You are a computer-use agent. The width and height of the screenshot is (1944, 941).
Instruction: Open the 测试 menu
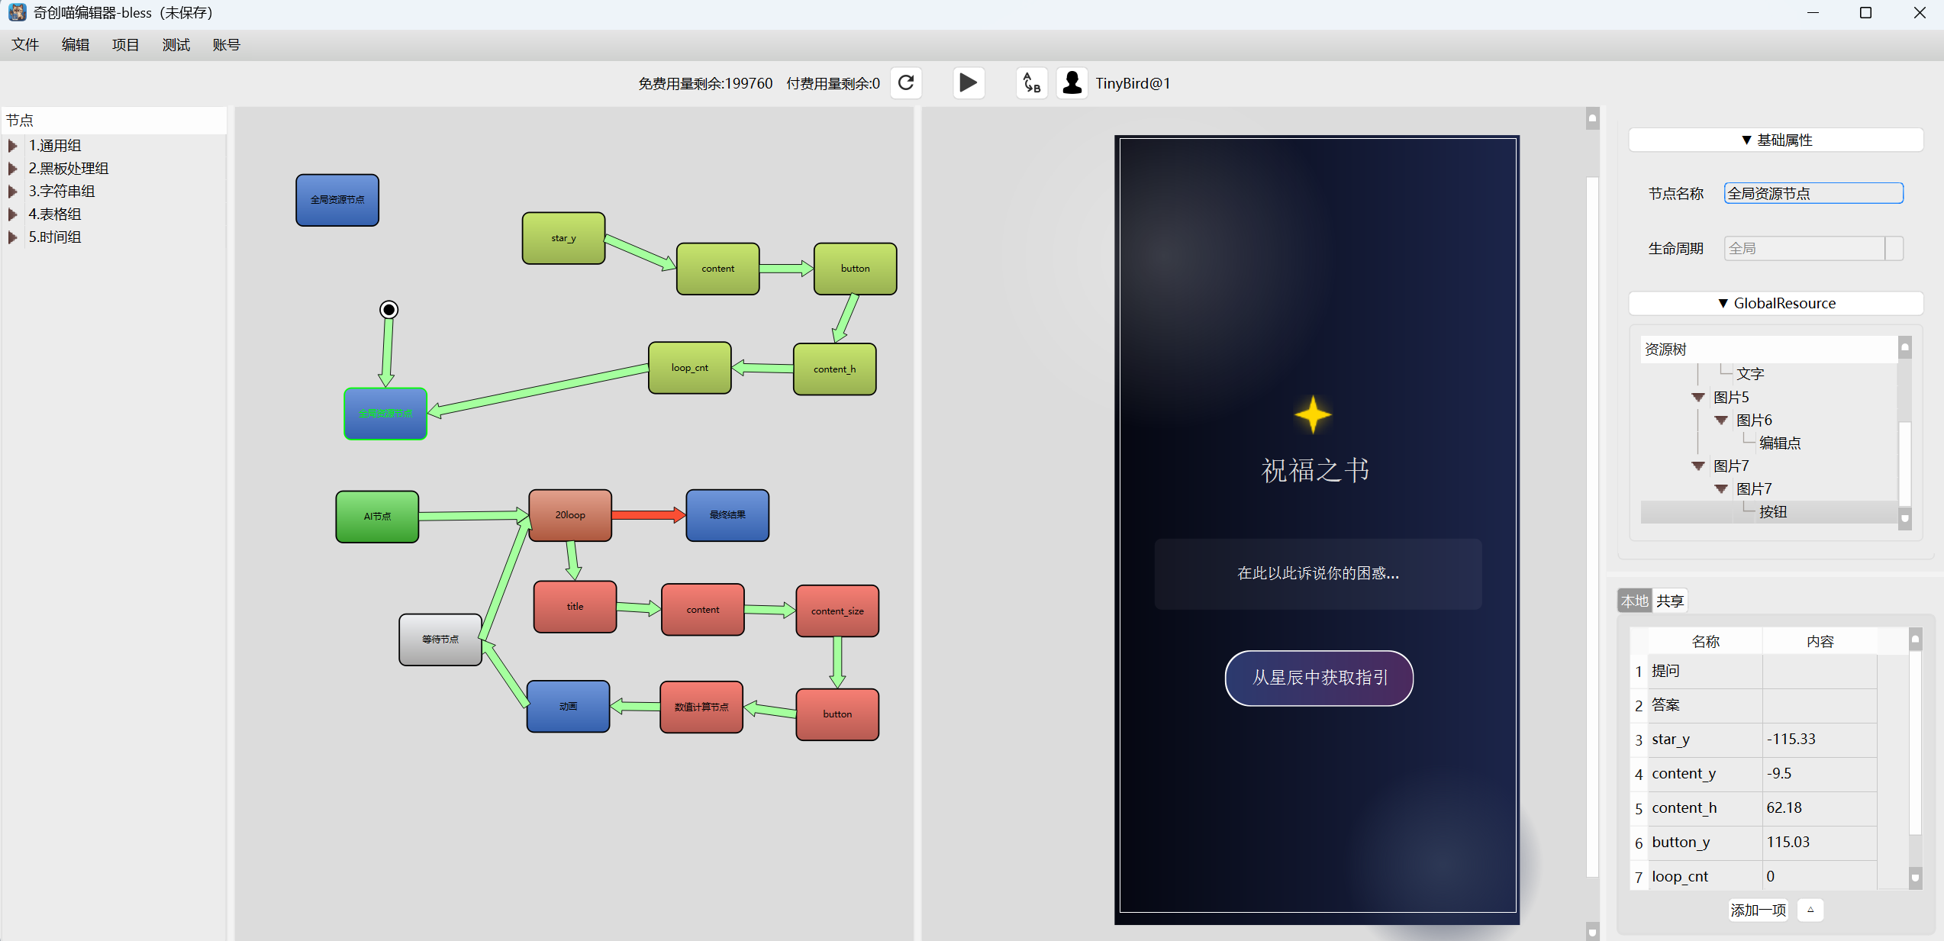(175, 44)
